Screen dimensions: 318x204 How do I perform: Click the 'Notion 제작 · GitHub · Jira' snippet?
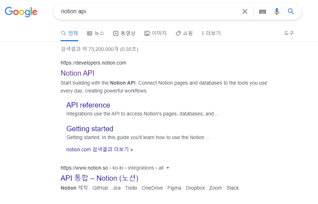(x=150, y=188)
